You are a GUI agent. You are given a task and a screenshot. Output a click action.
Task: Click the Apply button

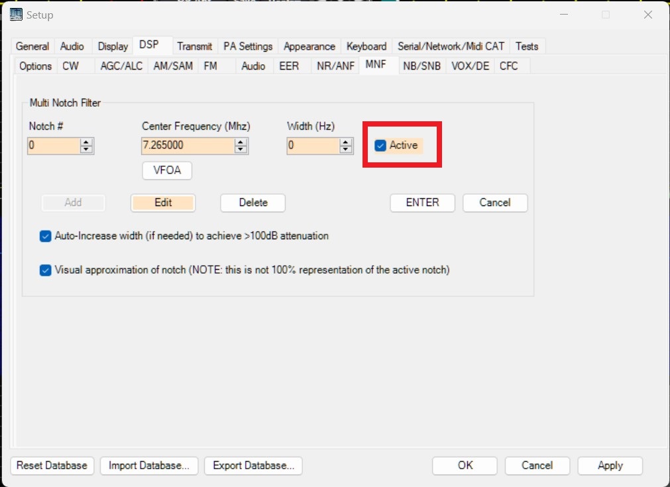pyautogui.click(x=609, y=466)
